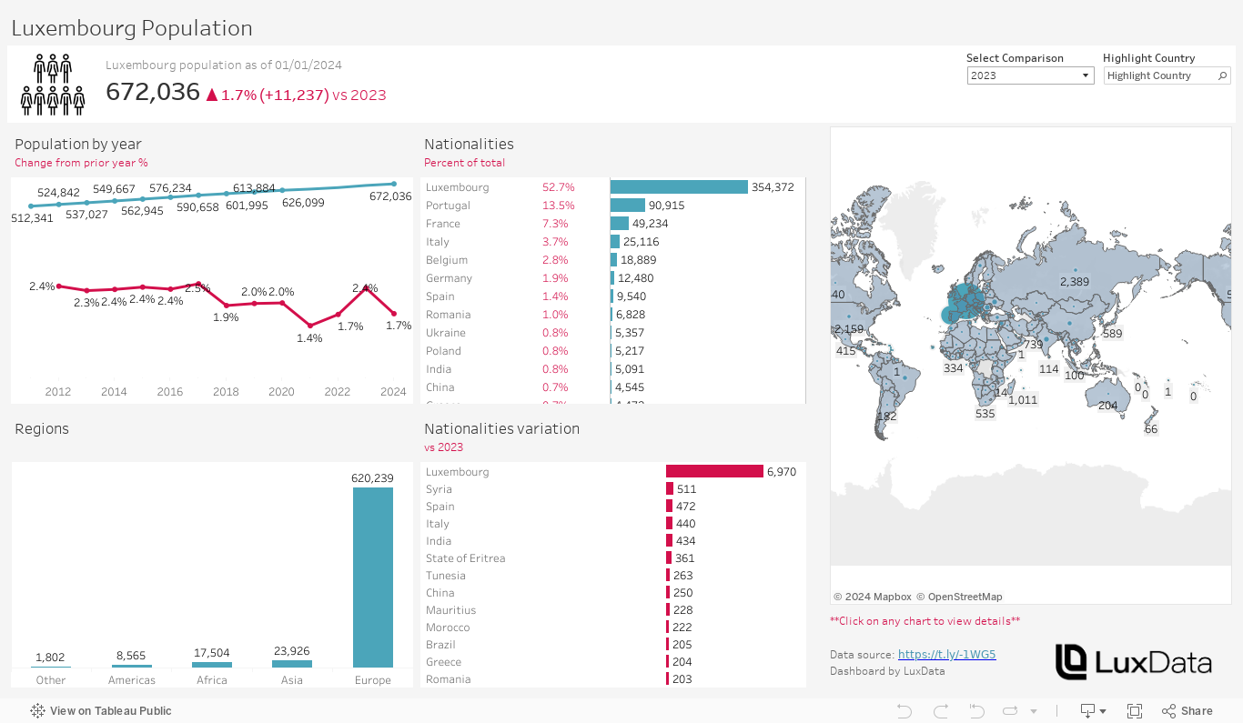Click the Spain row showing 9,540
This screenshot has height=723, width=1243.
[x=615, y=296]
